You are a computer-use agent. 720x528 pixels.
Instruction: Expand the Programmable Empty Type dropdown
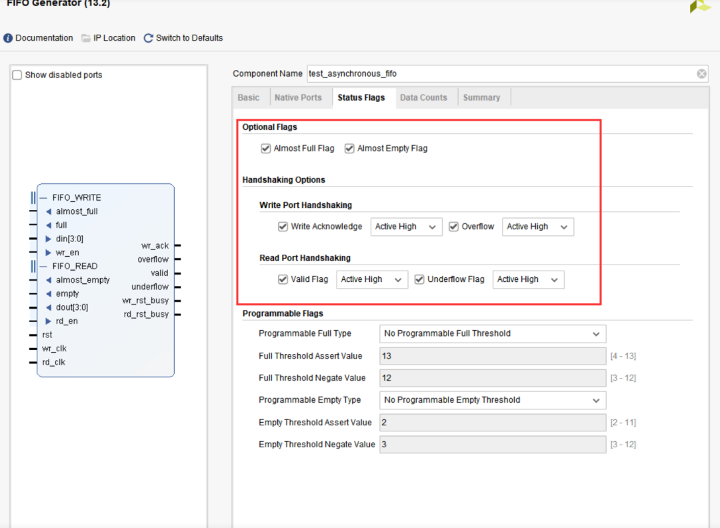click(x=493, y=400)
